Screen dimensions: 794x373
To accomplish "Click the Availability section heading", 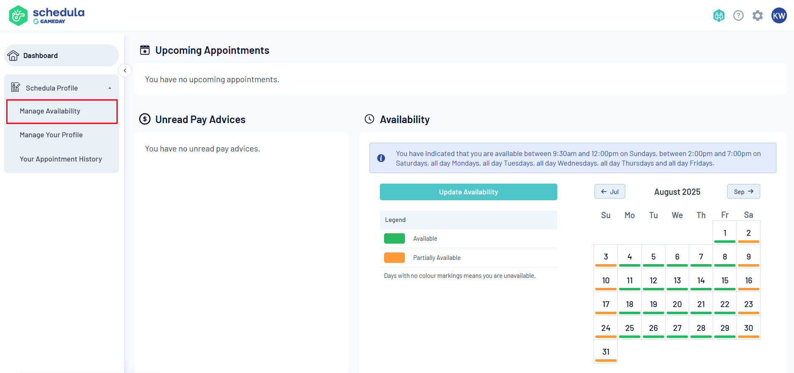I will tap(405, 120).
